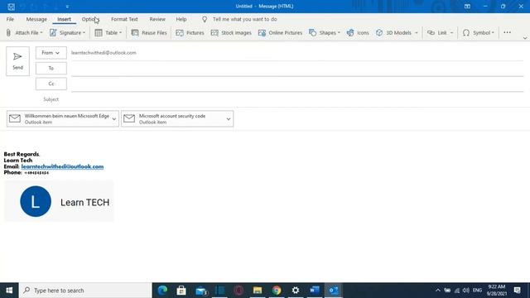Click the Tell me what you want field

point(245,19)
